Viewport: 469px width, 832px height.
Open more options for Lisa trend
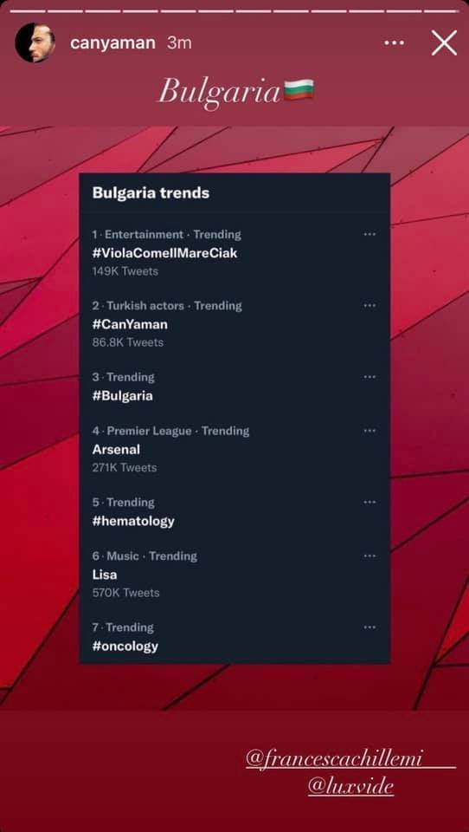pos(369,556)
